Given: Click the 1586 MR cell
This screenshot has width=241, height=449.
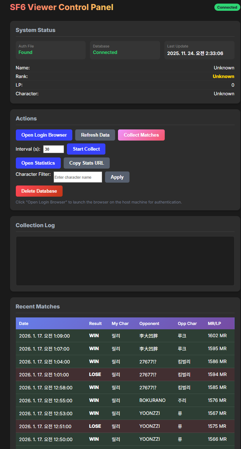Looking at the screenshot, I should point(217,362).
